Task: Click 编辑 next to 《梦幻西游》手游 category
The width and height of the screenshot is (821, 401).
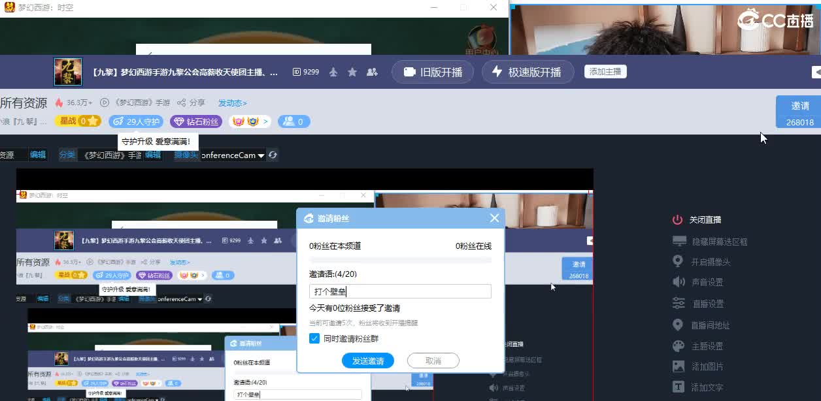Action: click(x=152, y=155)
